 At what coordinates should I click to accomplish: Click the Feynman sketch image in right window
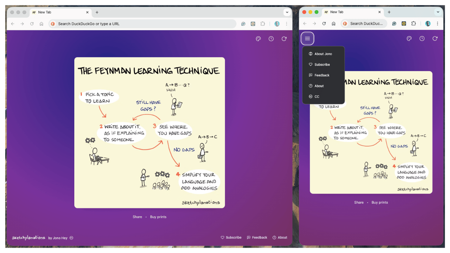point(371,132)
